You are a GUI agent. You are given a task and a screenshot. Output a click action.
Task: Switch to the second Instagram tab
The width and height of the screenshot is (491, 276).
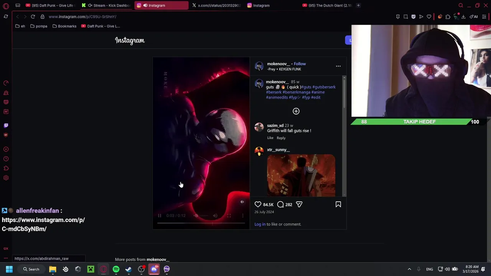pyautogui.click(x=272, y=5)
